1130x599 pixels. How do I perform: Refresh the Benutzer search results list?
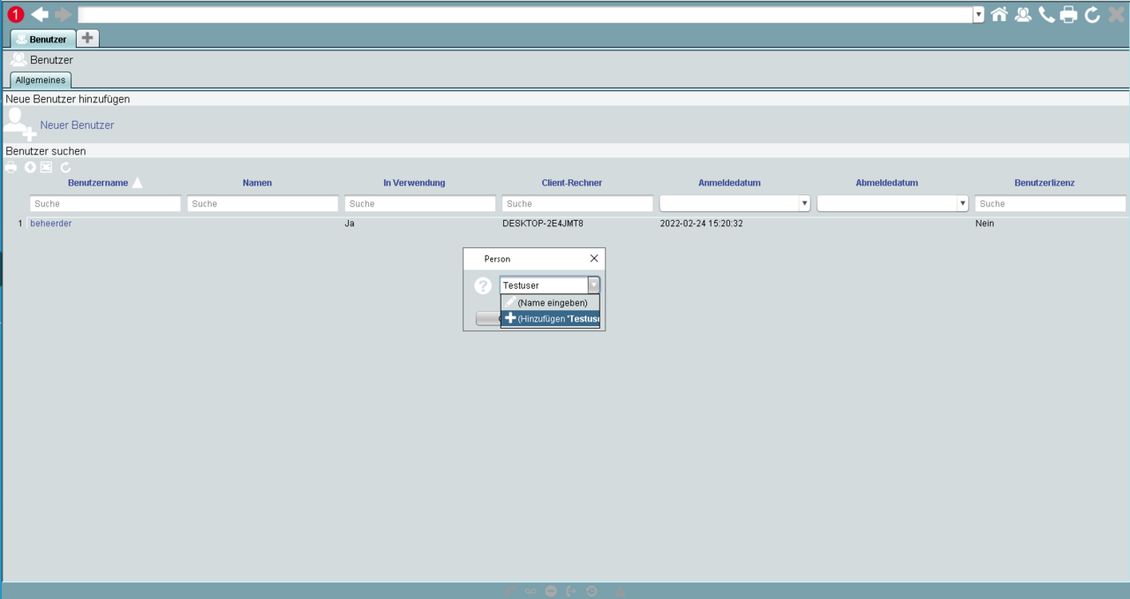point(65,167)
